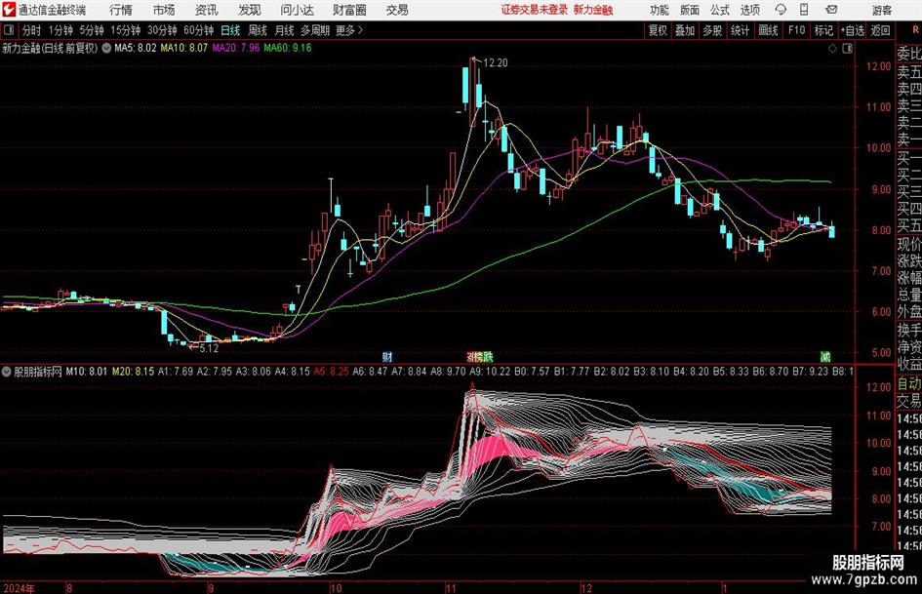Open main chart indicator dropdown after 前复权
The width and height of the screenshot is (922, 594).
click(x=106, y=48)
